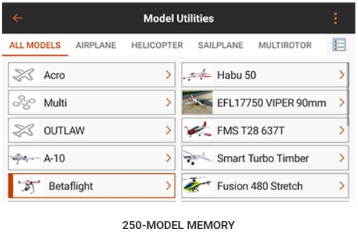Click the FMS T28 637T plane icon
Viewport: 358px width, 233px height.
(197, 130)
